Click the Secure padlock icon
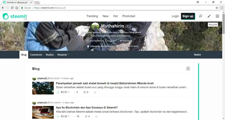The image size is (225, 120). tap(22, 8)
